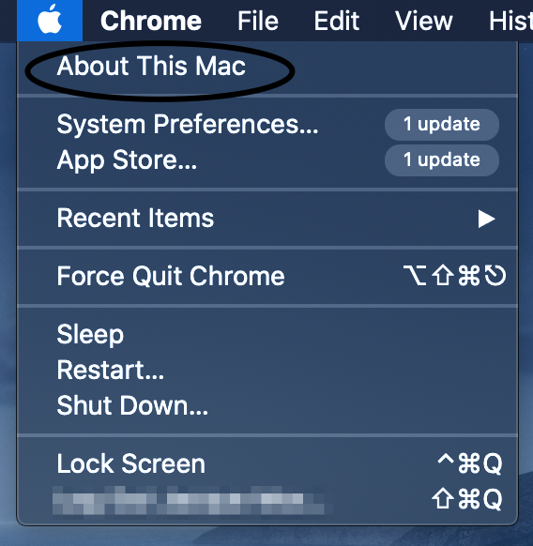
Task: Click the Apple logo menu icon
Action: click(50, 21)
